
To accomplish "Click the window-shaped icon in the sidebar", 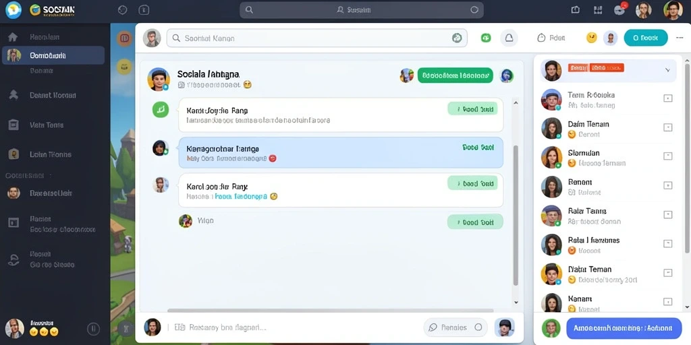I will (x=13, y=222).
